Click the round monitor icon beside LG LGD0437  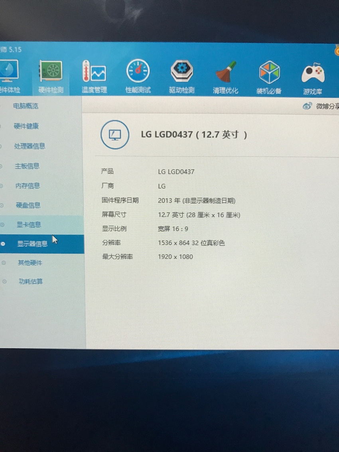tap(115, 134)
